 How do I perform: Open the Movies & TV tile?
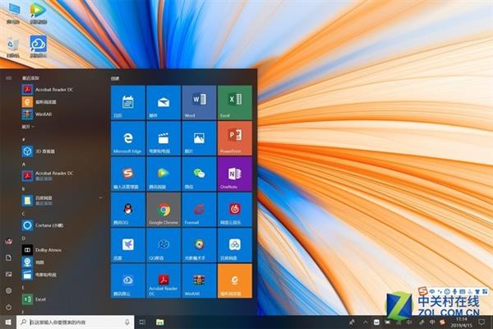tap(164, 138)
